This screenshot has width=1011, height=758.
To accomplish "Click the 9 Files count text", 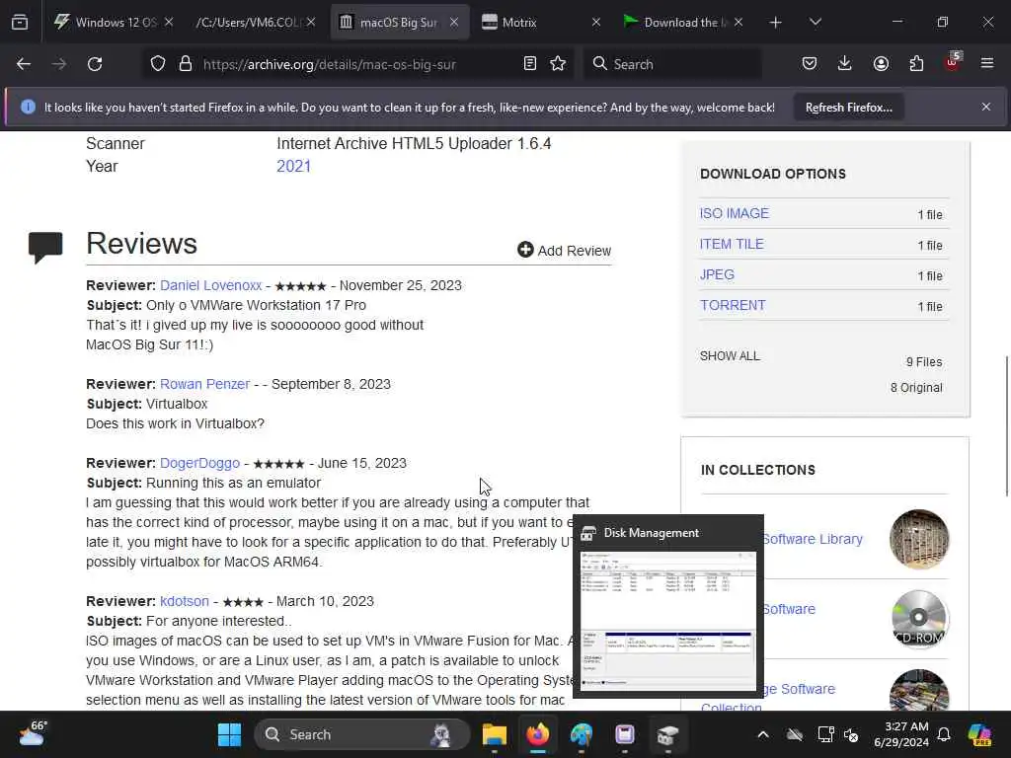I will coord(924,362).
